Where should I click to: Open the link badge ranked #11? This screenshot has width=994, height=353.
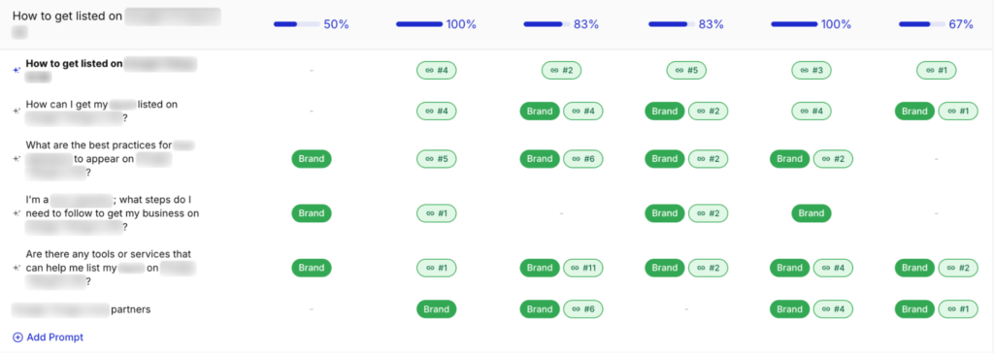[583, 268]
